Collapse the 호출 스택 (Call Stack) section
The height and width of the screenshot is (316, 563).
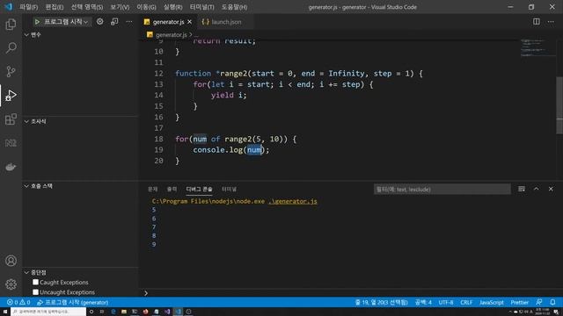(x=38, y=186)
